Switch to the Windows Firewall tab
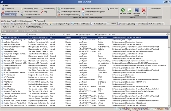 (10, 20)
